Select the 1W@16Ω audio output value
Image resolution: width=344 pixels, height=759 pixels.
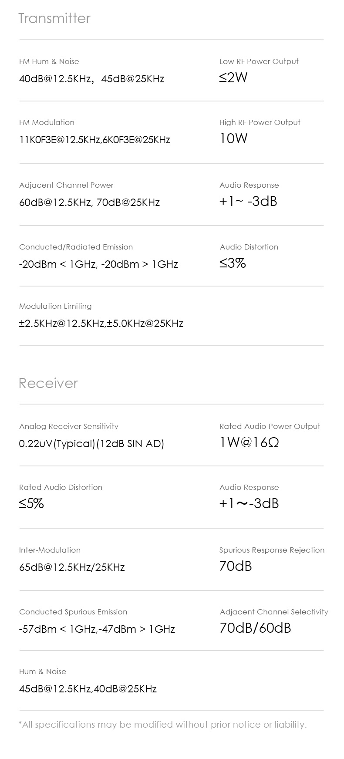click(x=249, y=442)
